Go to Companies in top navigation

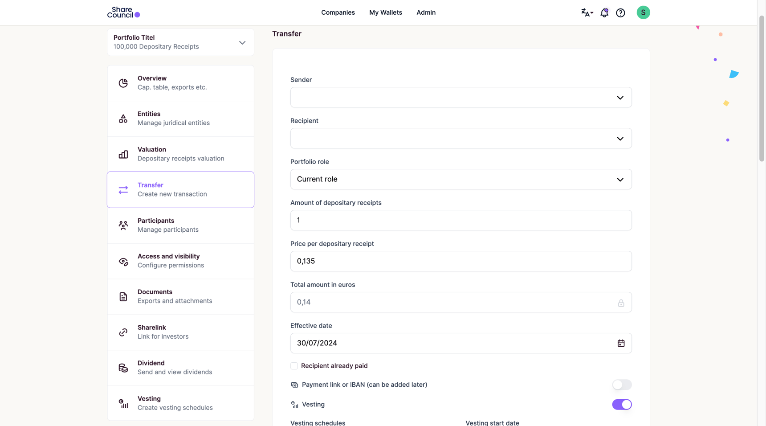click(338, 12)
